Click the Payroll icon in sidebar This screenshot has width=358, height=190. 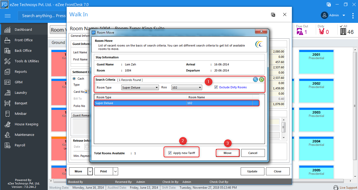7,145
